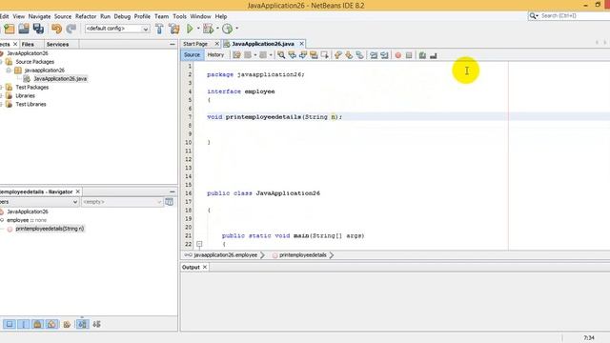Open Navigator view options icon
This screenshot has height=343, width=610.
click(170, 202)
